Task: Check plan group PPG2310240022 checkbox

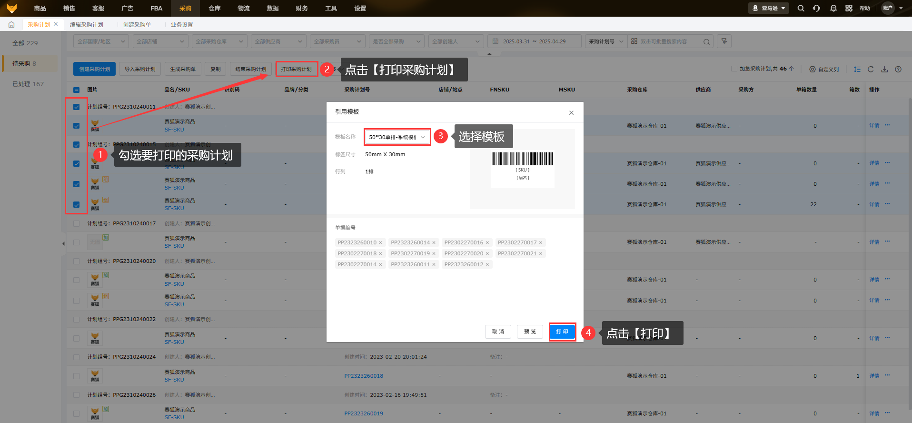Action: coord(77,319)
